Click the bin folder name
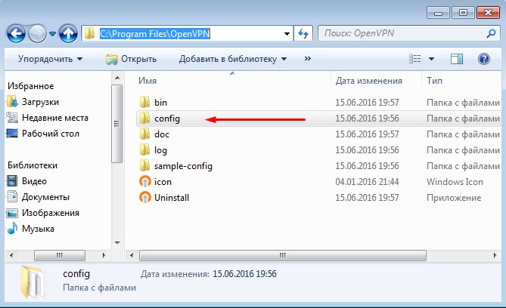Viewport: 506px width, 308px height. 160,103
